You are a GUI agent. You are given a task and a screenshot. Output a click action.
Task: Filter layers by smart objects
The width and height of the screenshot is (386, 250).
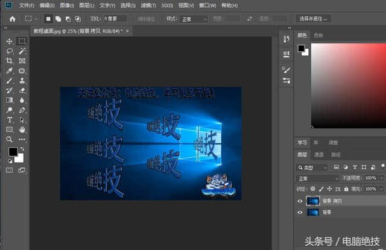373,167
